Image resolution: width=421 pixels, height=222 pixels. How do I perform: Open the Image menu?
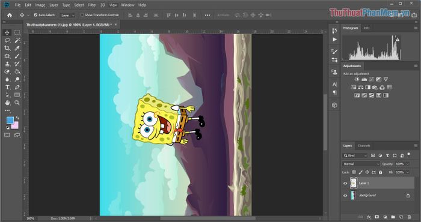coord(40,5)
